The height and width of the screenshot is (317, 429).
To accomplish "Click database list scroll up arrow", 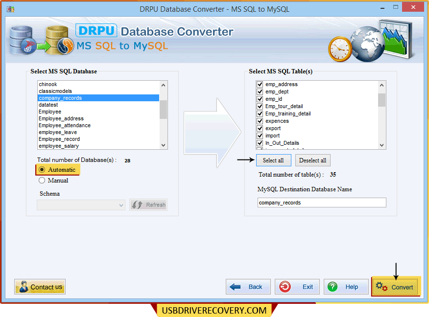I will click(x=164, y=85).
